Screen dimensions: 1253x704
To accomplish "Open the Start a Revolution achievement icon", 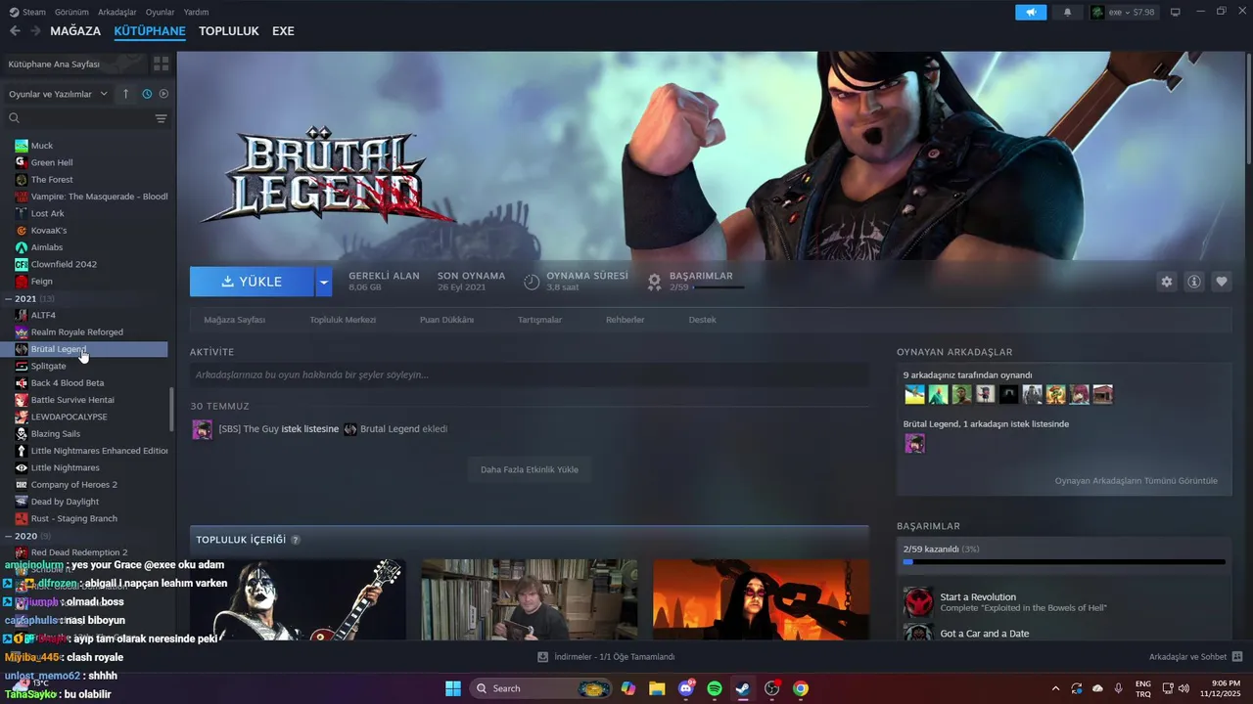I will (918, 601).
